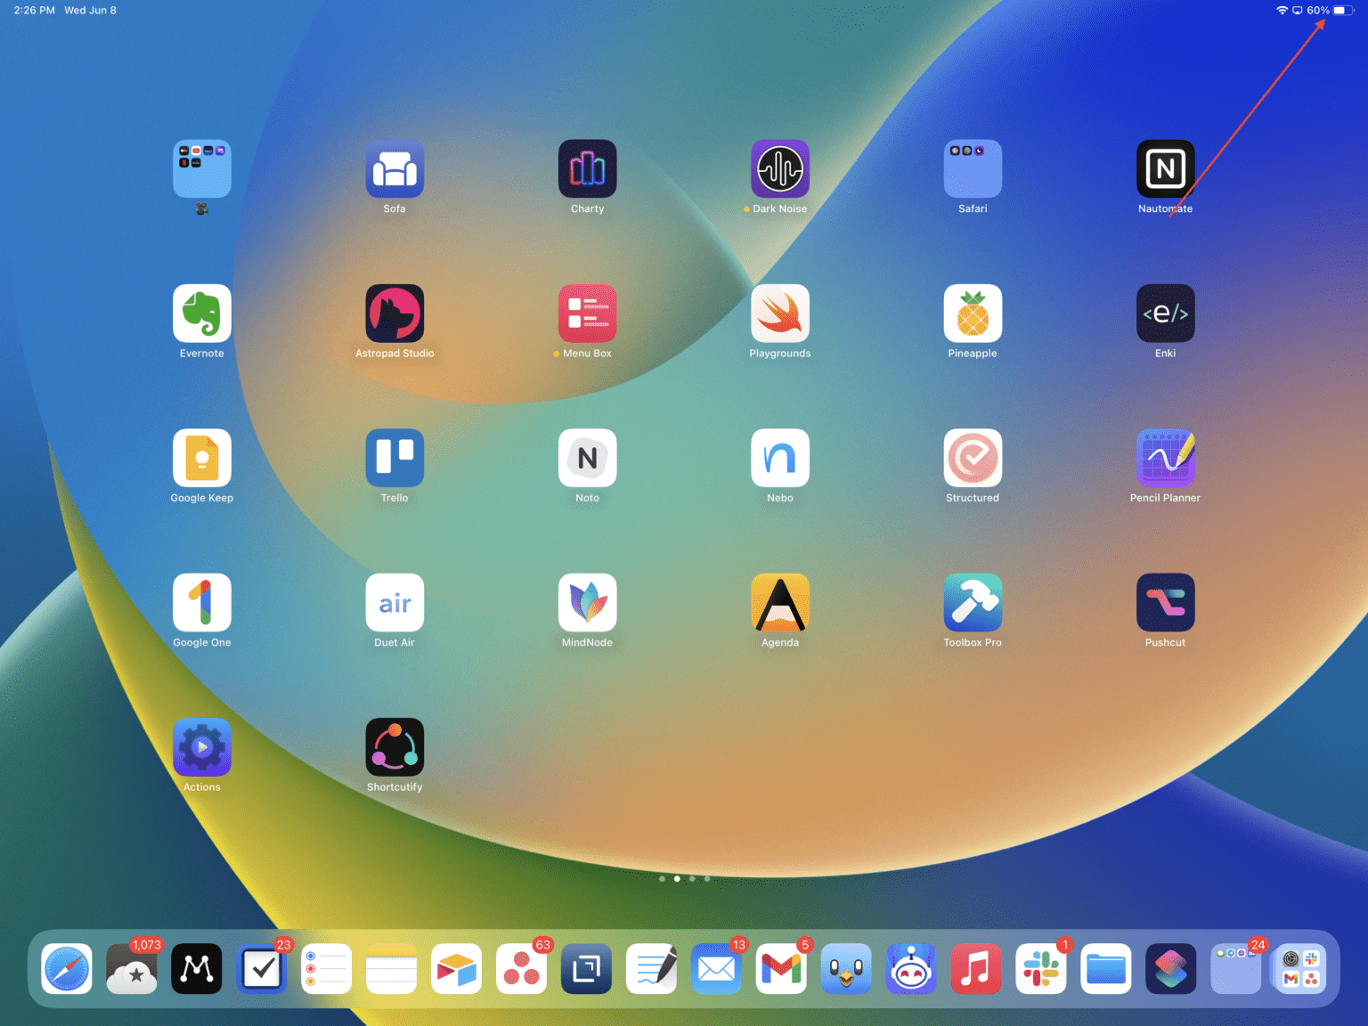Launch the Agenda app
The image size is (1368, 1026).
[779, 602]
